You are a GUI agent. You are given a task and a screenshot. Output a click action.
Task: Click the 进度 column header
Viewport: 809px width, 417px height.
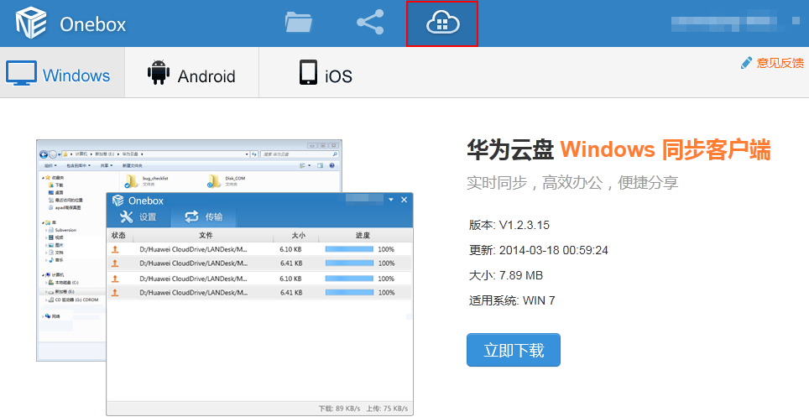363,235
